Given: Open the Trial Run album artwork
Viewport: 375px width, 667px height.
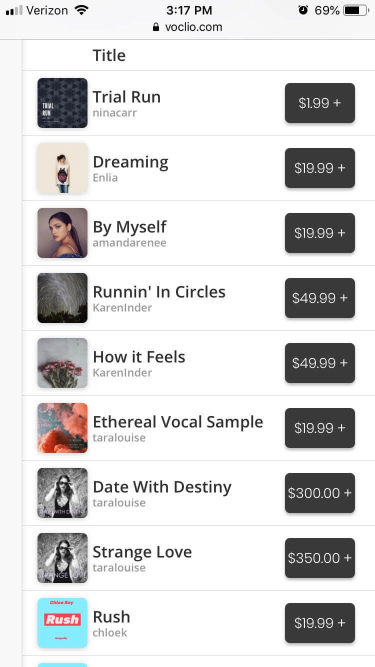Looking at the screenshot, I should pyautogui.click(x=62, y=103).
